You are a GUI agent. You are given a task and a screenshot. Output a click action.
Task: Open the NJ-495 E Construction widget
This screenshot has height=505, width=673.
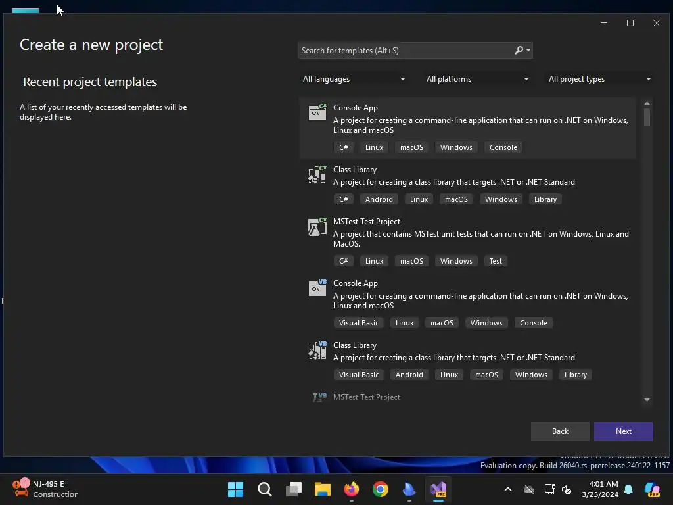pos(45,489)
